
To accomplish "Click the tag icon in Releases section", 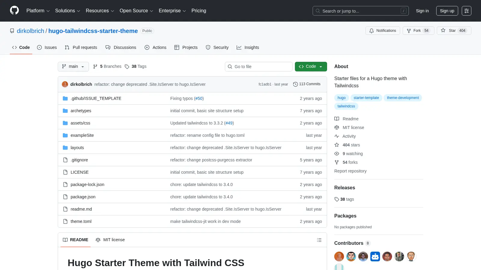I will click(x=337, y=199).
